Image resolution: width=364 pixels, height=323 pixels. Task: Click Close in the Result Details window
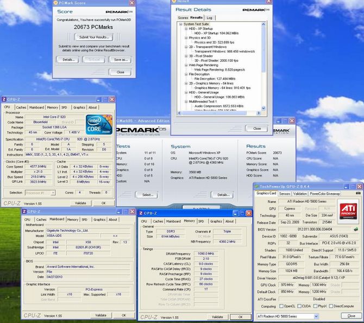tap(257, 128)
